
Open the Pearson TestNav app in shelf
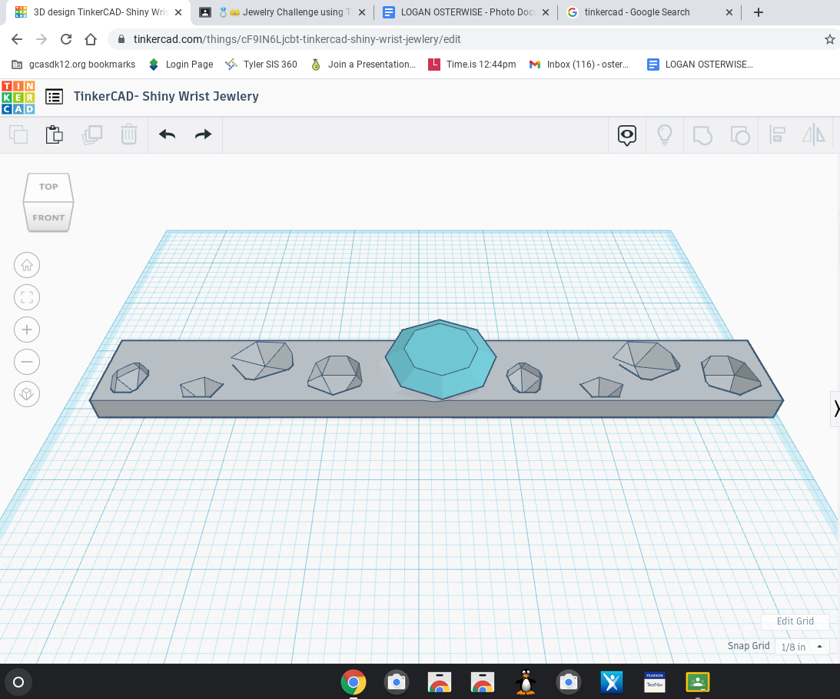click(x=655, y=682)
